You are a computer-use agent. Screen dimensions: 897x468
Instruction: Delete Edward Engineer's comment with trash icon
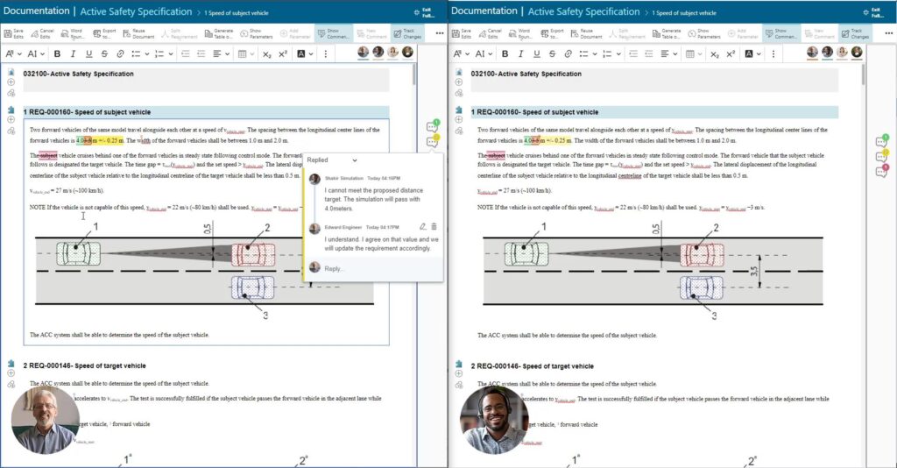point(434,227)
